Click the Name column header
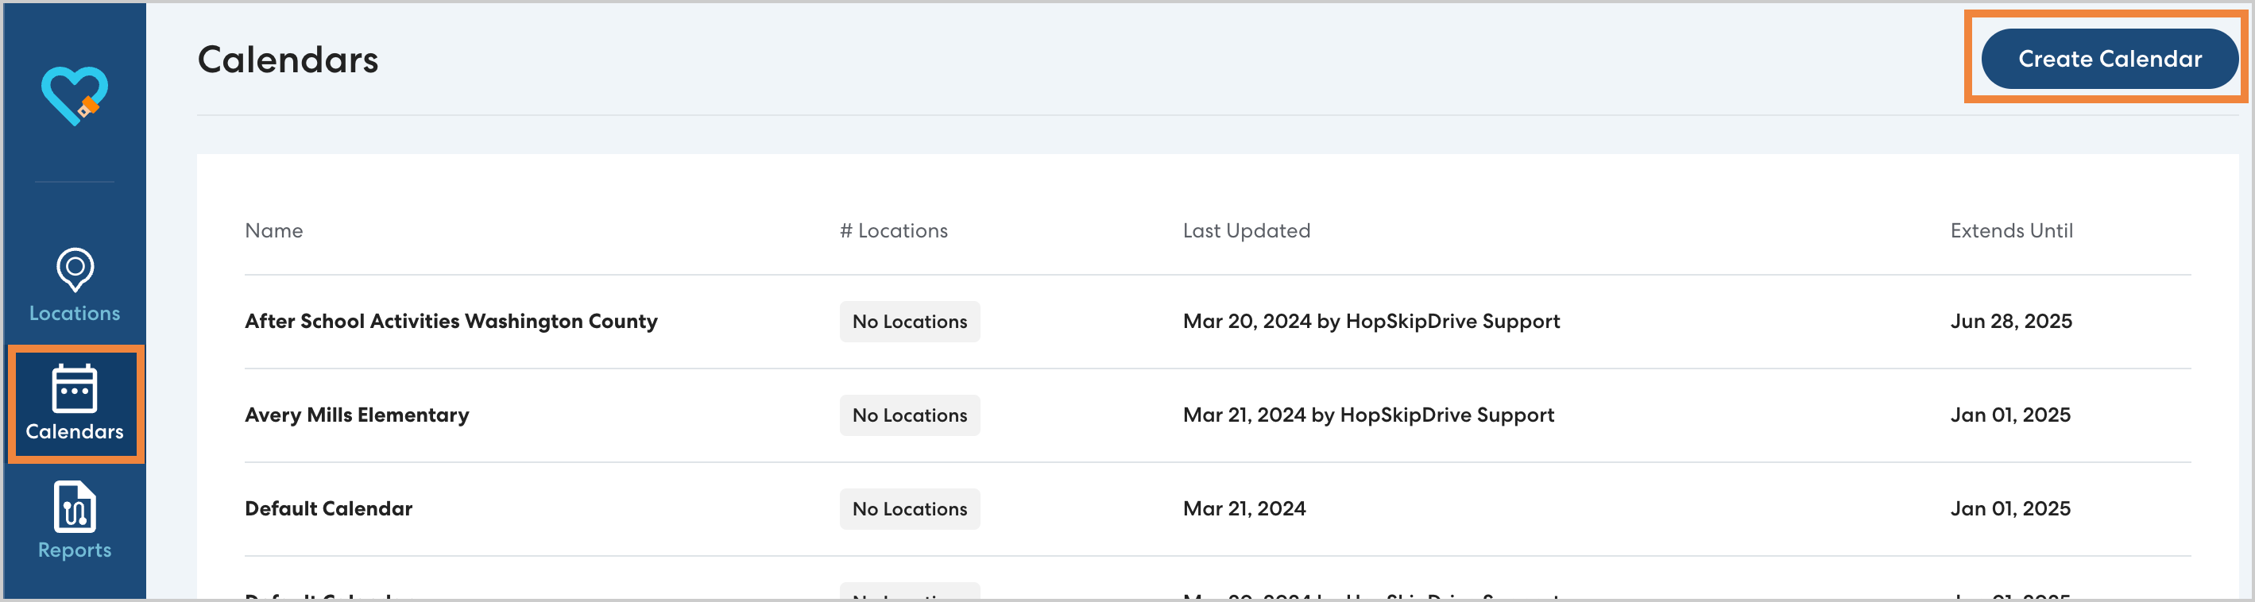 coord(274,230)
